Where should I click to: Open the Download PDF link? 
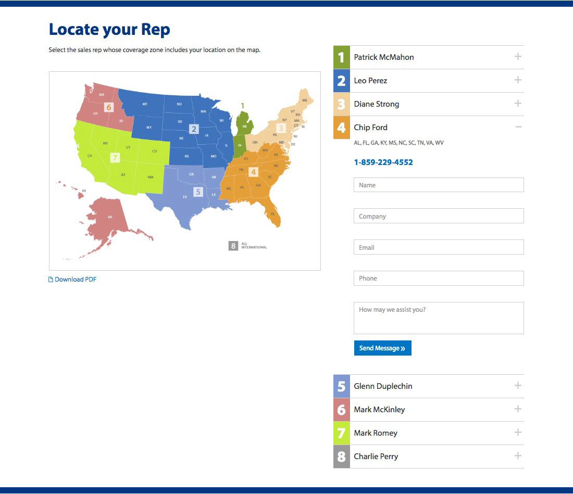[76, 280]
